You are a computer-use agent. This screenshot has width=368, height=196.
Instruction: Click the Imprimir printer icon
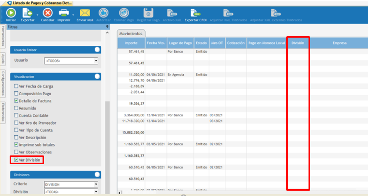pyautogui.click(x=64, y=13)
